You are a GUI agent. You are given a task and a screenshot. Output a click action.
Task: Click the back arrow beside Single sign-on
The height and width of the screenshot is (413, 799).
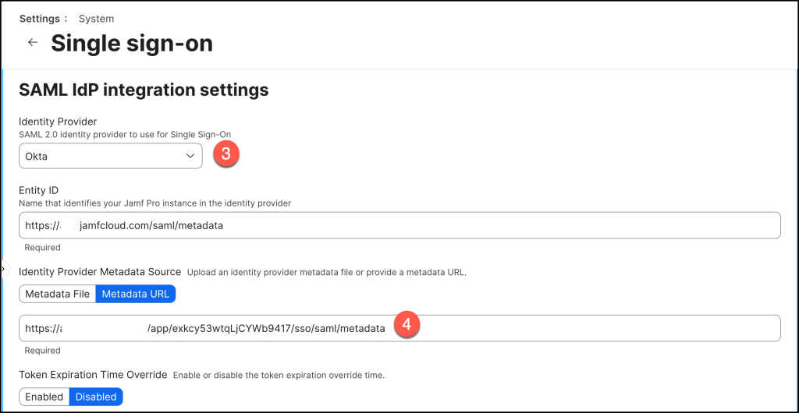tap(33, 43)
